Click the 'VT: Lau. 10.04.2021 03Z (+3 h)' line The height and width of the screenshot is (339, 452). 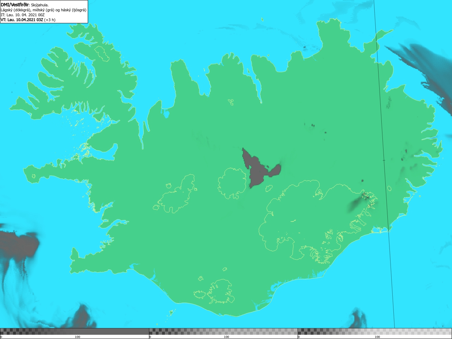[x=28, y=20]
